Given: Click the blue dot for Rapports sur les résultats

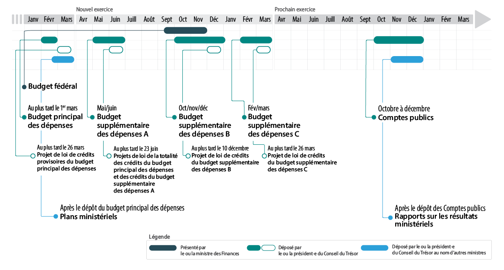Looking at the screenshot, I should tap(390, 217).
